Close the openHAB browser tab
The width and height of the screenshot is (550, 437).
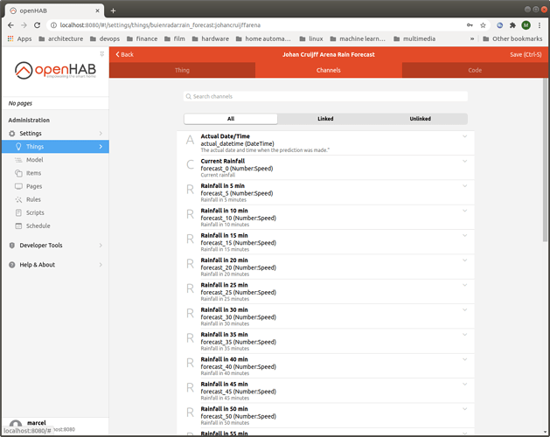point(98,10)
